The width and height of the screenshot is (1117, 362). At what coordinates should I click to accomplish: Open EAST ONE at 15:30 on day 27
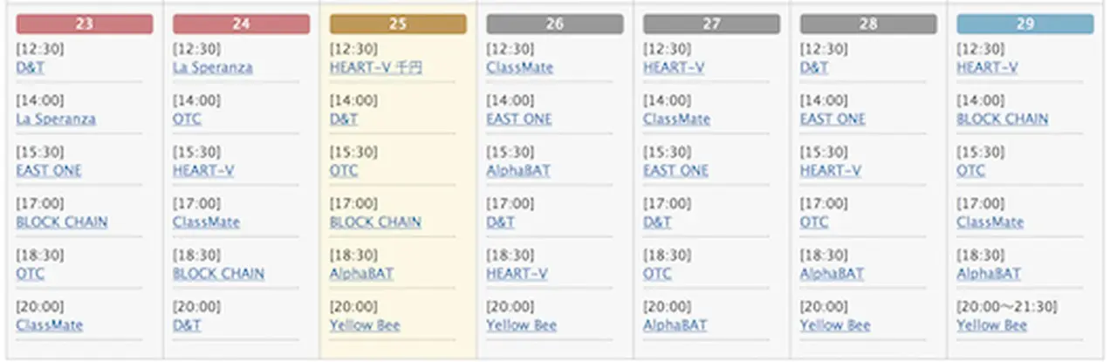coord(676,170)
